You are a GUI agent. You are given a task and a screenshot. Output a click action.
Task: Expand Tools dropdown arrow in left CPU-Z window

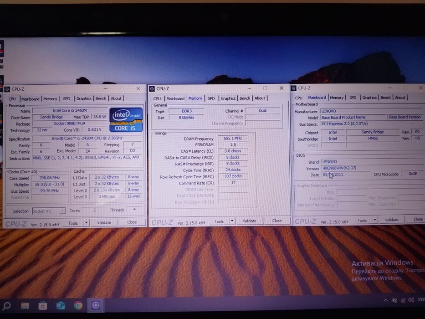(x=86, y=223)
